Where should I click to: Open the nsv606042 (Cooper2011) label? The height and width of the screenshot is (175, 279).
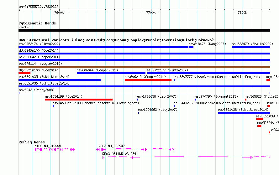[39, 57]
